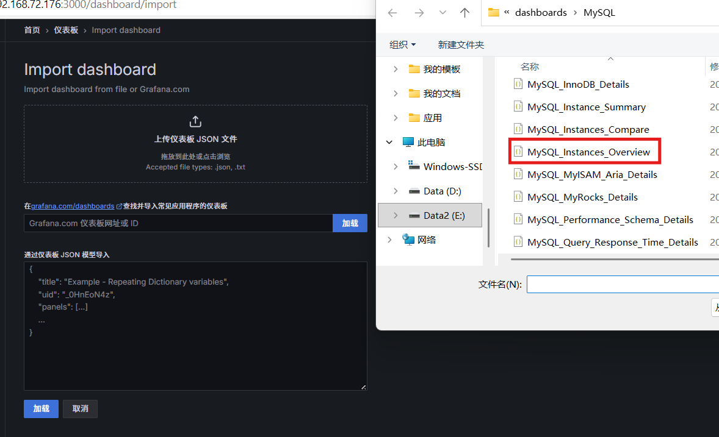719x437 pixels.
Task: Click horizontal scrollbar of file list
Action: [615, 259]
